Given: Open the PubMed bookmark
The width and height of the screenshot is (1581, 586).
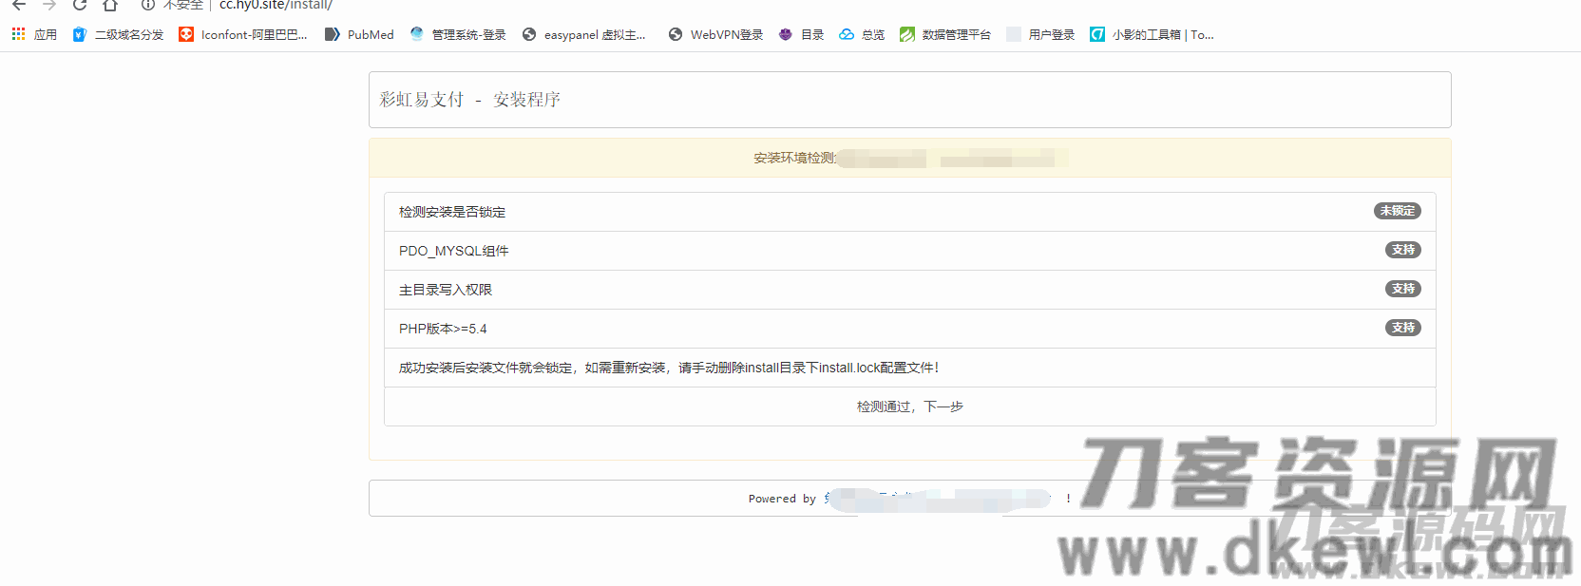Looking at the screenshot, I should pos(359,35).
